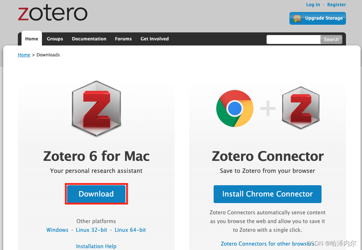Open the Installation Help link
Screen dimensions: 362x250
(96, 246)
